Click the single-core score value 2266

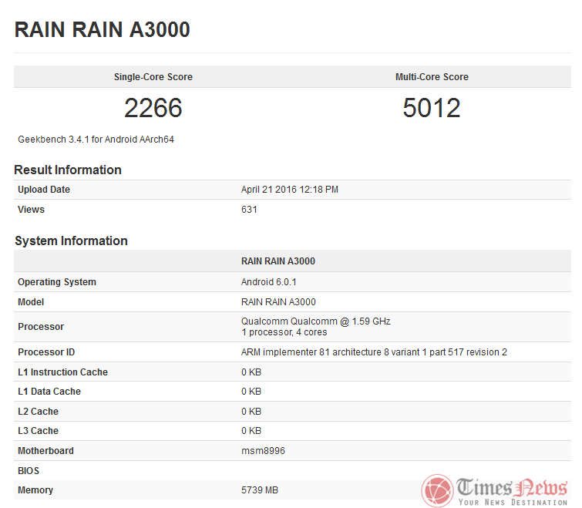[x=153, y=109]
